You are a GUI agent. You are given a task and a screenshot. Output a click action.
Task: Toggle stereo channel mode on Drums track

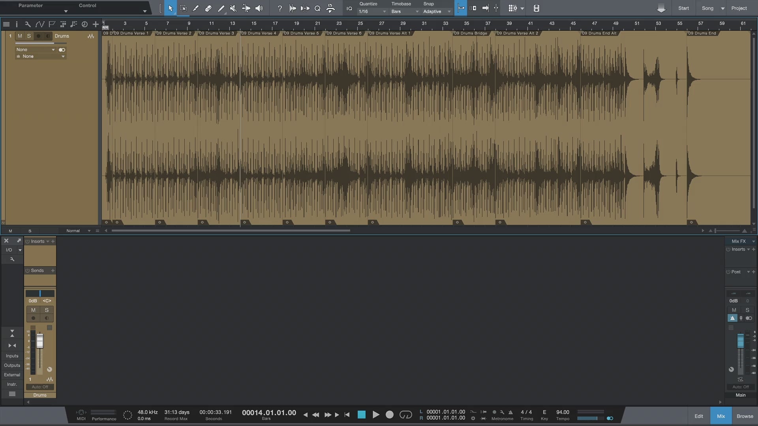tap(62, 50)
